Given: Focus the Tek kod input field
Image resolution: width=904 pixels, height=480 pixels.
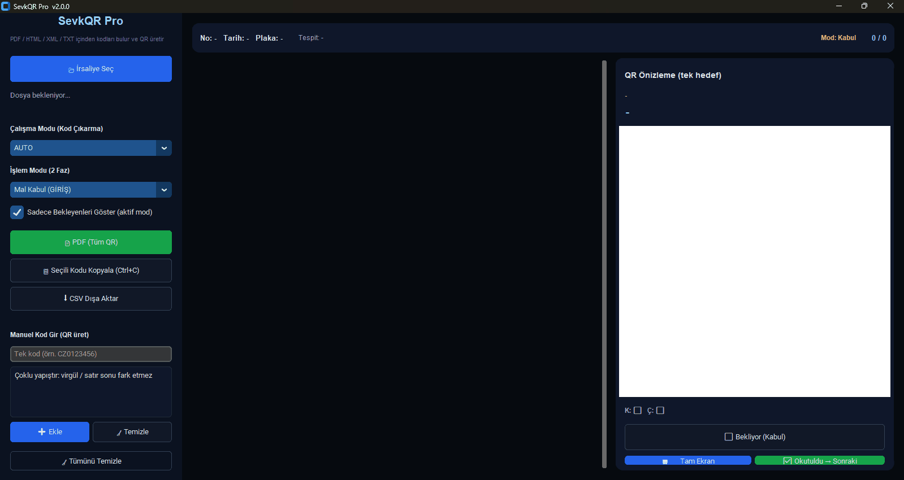Looking at the screenshot, I should coord(91,354).
